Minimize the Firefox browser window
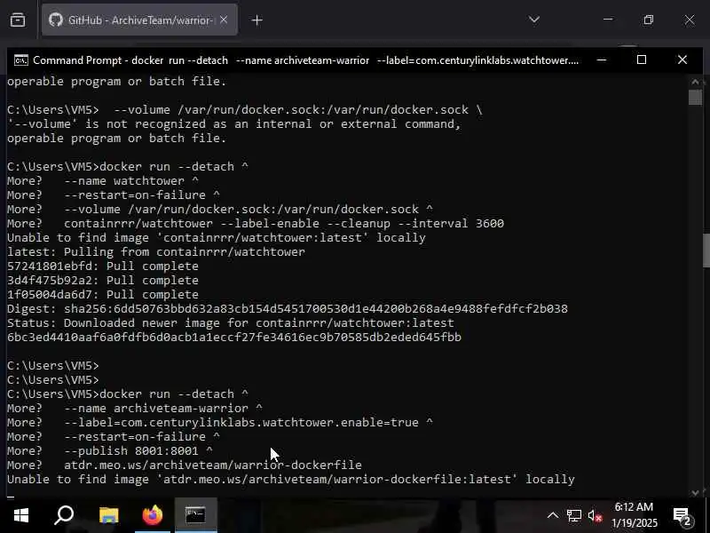Screen dimensions: 710x533 pyautogui.click(x=608, y=20)
